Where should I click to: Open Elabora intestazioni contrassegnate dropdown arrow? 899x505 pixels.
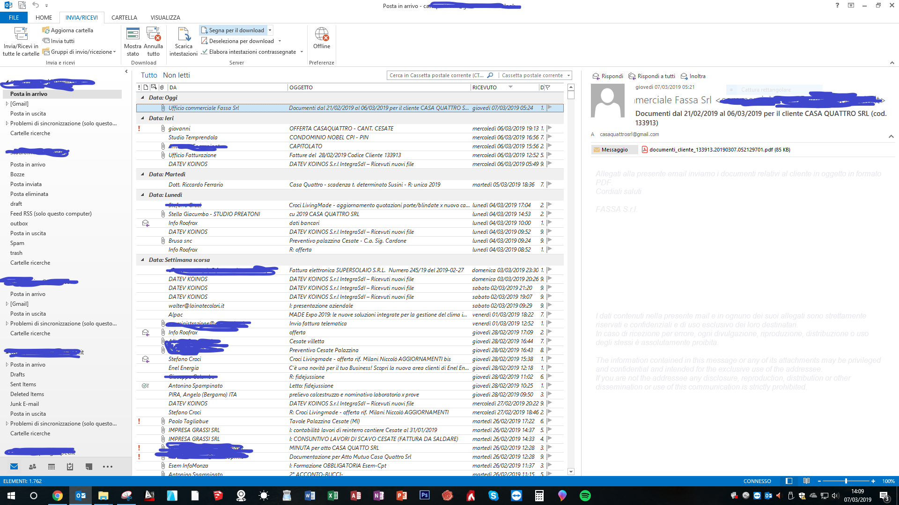pyautogui.click(x=302, y=52)
